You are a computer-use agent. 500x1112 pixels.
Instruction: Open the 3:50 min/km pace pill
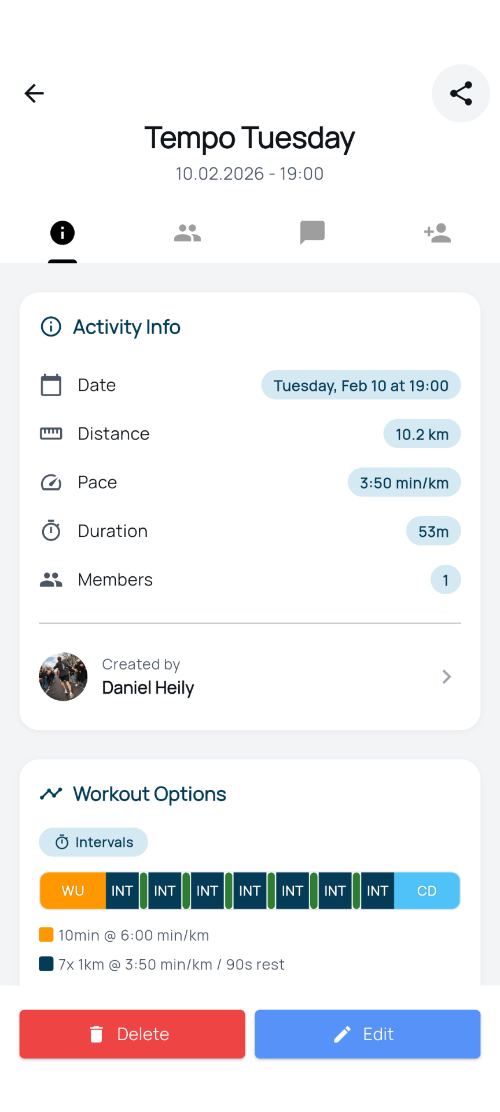click(x=403, y=482)
